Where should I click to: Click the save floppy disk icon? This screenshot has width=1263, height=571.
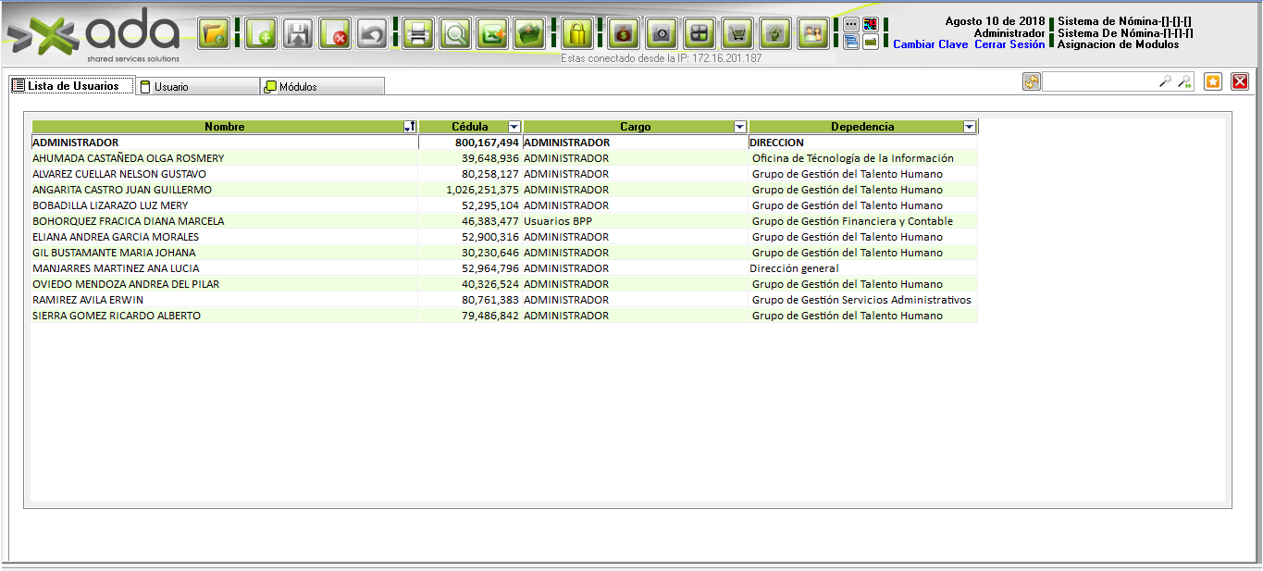pos(297,34)
